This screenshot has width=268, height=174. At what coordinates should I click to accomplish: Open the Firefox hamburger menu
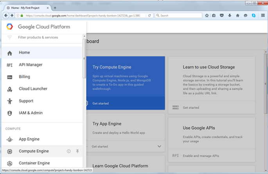coord(263,15)
